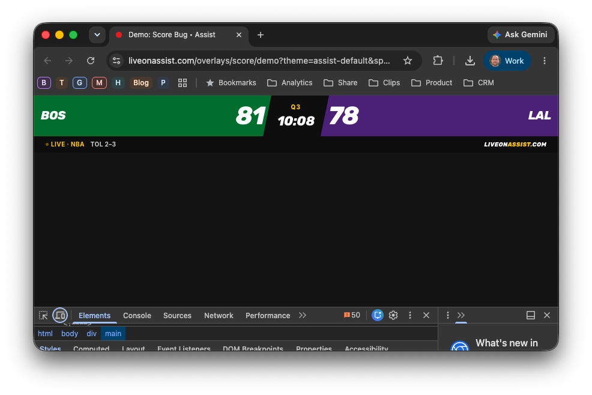Switch to the DevTools Sources tab

point(177,316)
